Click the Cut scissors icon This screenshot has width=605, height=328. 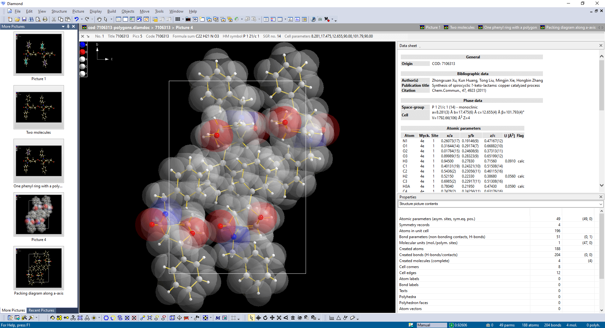(x=54, y=19)
